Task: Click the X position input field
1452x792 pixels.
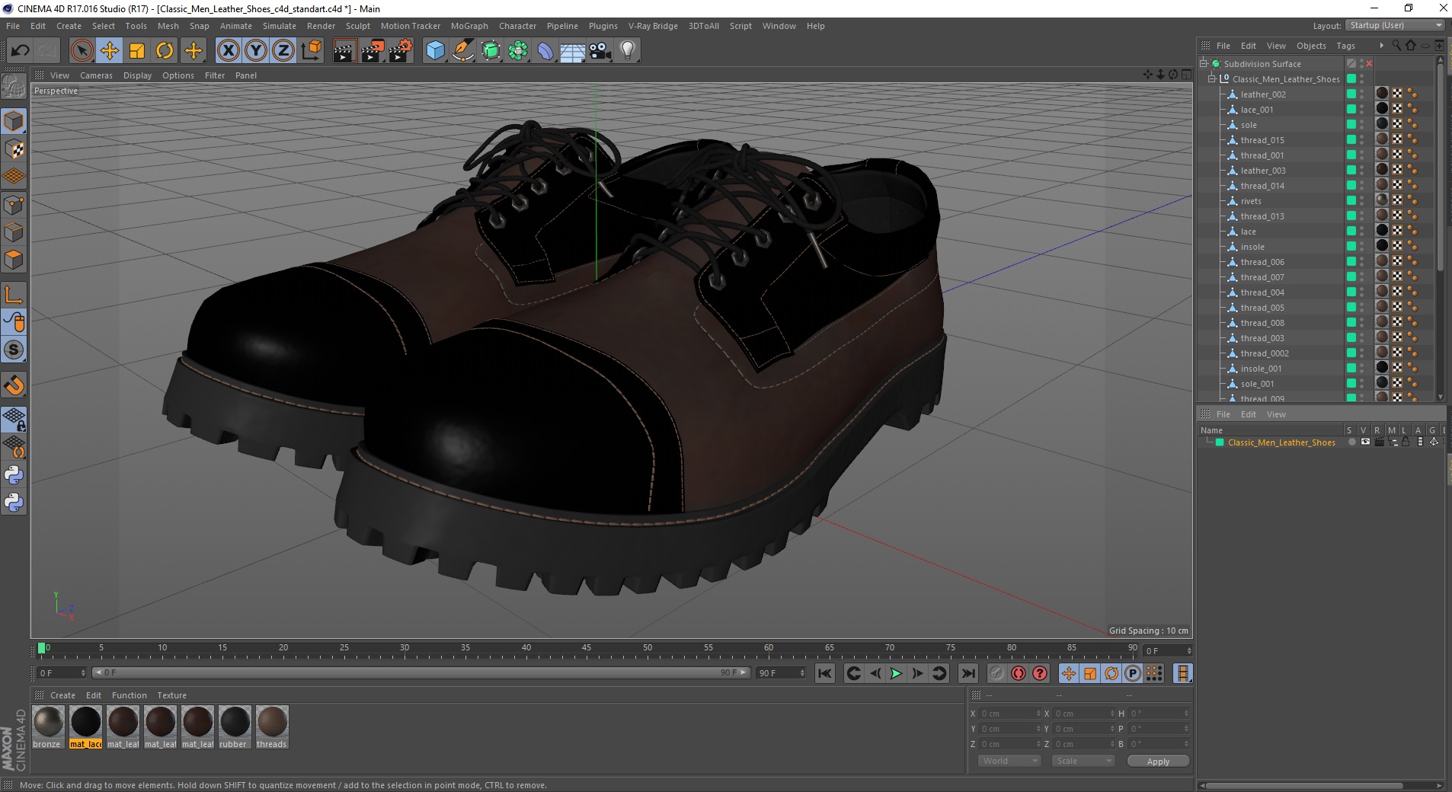Action: click(x=1009, y=714)
